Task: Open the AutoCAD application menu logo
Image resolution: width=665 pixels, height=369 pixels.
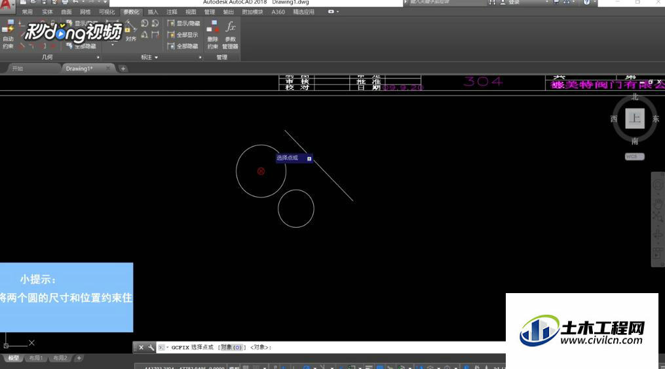Action: point(7,5)
